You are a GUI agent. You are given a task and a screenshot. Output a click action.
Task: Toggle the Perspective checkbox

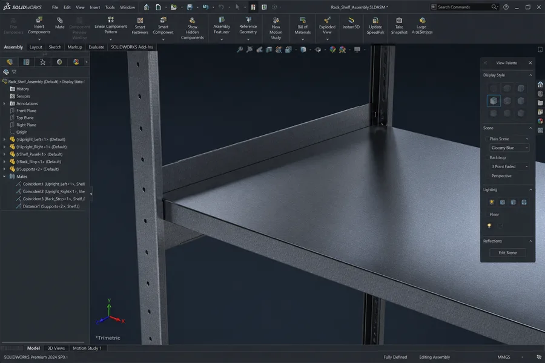point(487,176)
